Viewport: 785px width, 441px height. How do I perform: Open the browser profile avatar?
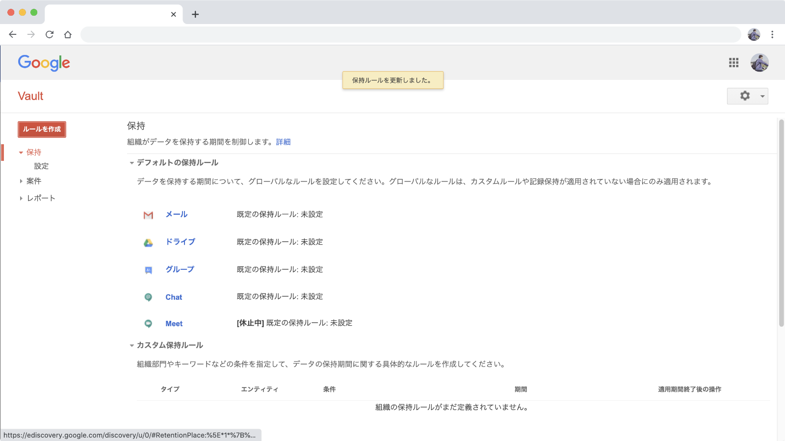click(x=754, y=34)
